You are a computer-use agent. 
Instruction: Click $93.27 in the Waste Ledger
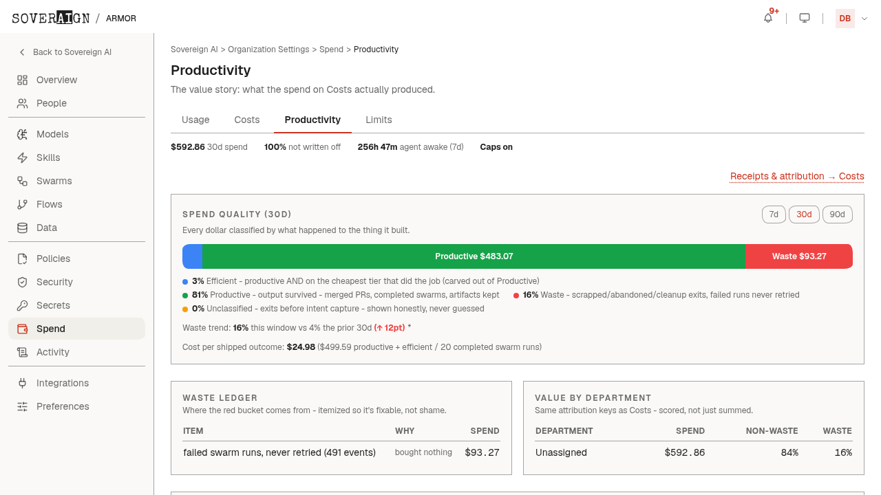coord(482,452)
